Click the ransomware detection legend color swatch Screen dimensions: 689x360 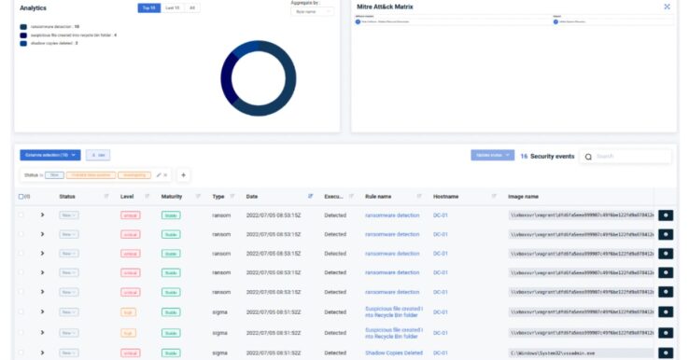coord(23,27)
